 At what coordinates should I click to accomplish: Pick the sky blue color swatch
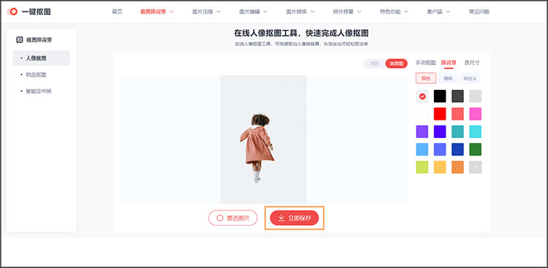click(422, 149)
